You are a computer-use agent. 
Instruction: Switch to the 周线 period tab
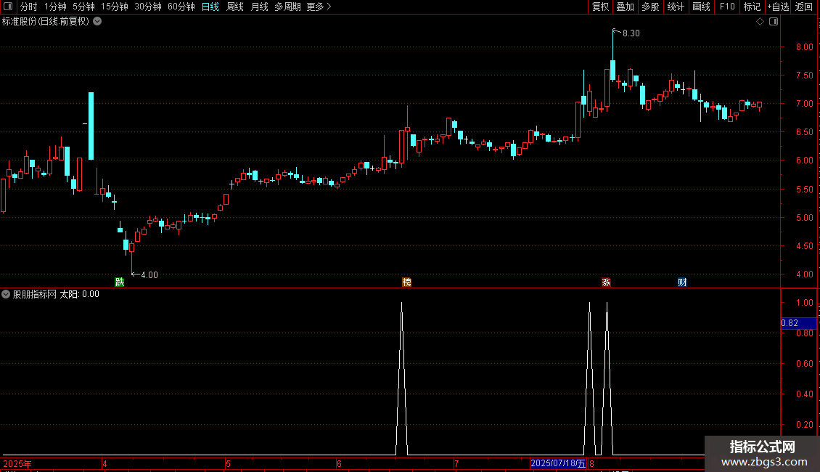tap(235, 7)
